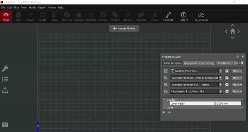This screenshot has width=248, height=132.
Task: Open the Boolean tool
Action: coord(115,17)
